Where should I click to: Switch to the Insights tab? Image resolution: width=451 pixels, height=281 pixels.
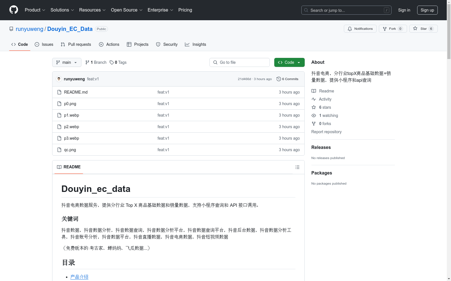click(x=196, y=44)
